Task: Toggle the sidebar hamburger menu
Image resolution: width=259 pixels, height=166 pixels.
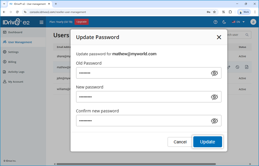Action: (41, 22)
